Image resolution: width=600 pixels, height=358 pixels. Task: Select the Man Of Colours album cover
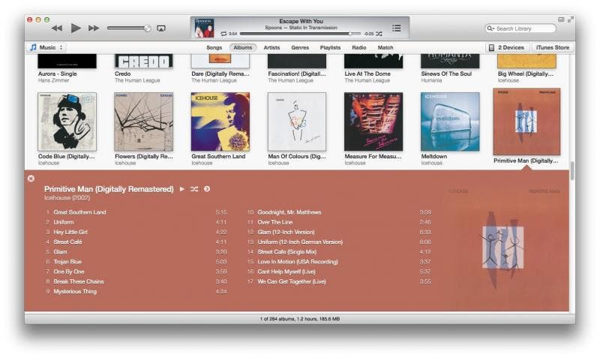tap(297, 122)
